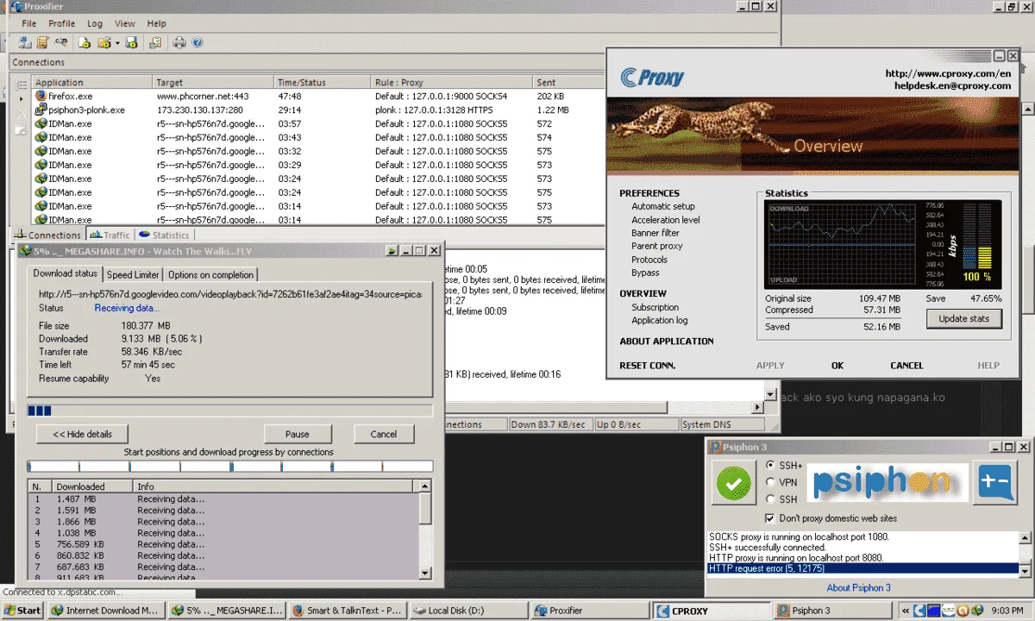Click the psiphon3-plonk.exe application icon
Image resolution: width=1035 pixels, height=621 pixels.
(41, 110)
